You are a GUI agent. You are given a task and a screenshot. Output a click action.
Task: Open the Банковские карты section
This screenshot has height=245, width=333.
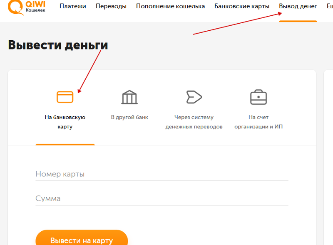242,6
